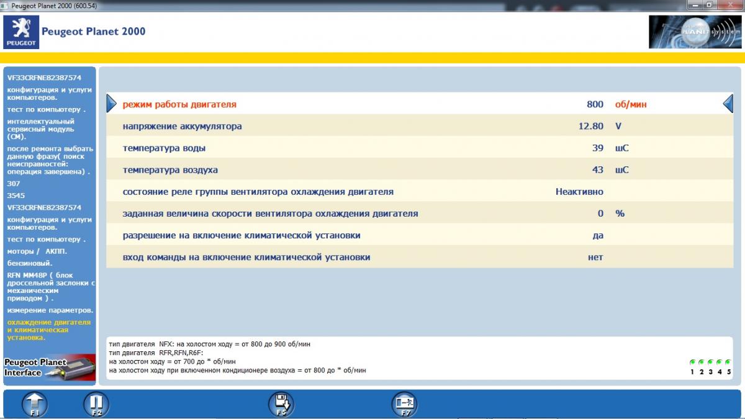Click the blue arrow at the right of the selected row

pyautogui.click(x=728, y=104)
